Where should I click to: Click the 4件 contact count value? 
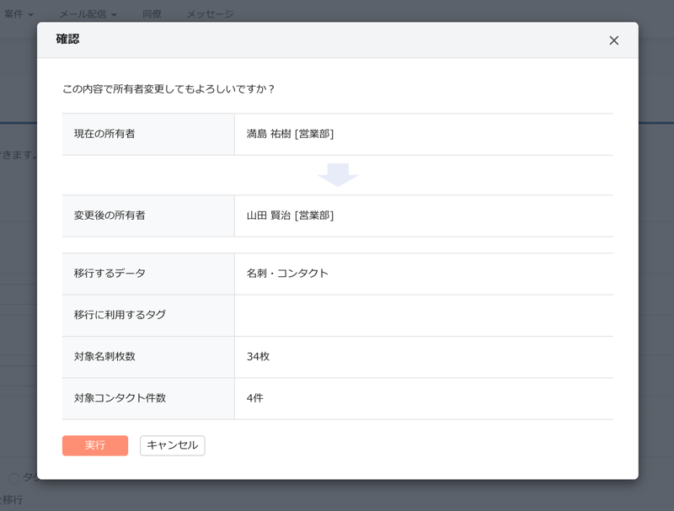pos(254,397)
